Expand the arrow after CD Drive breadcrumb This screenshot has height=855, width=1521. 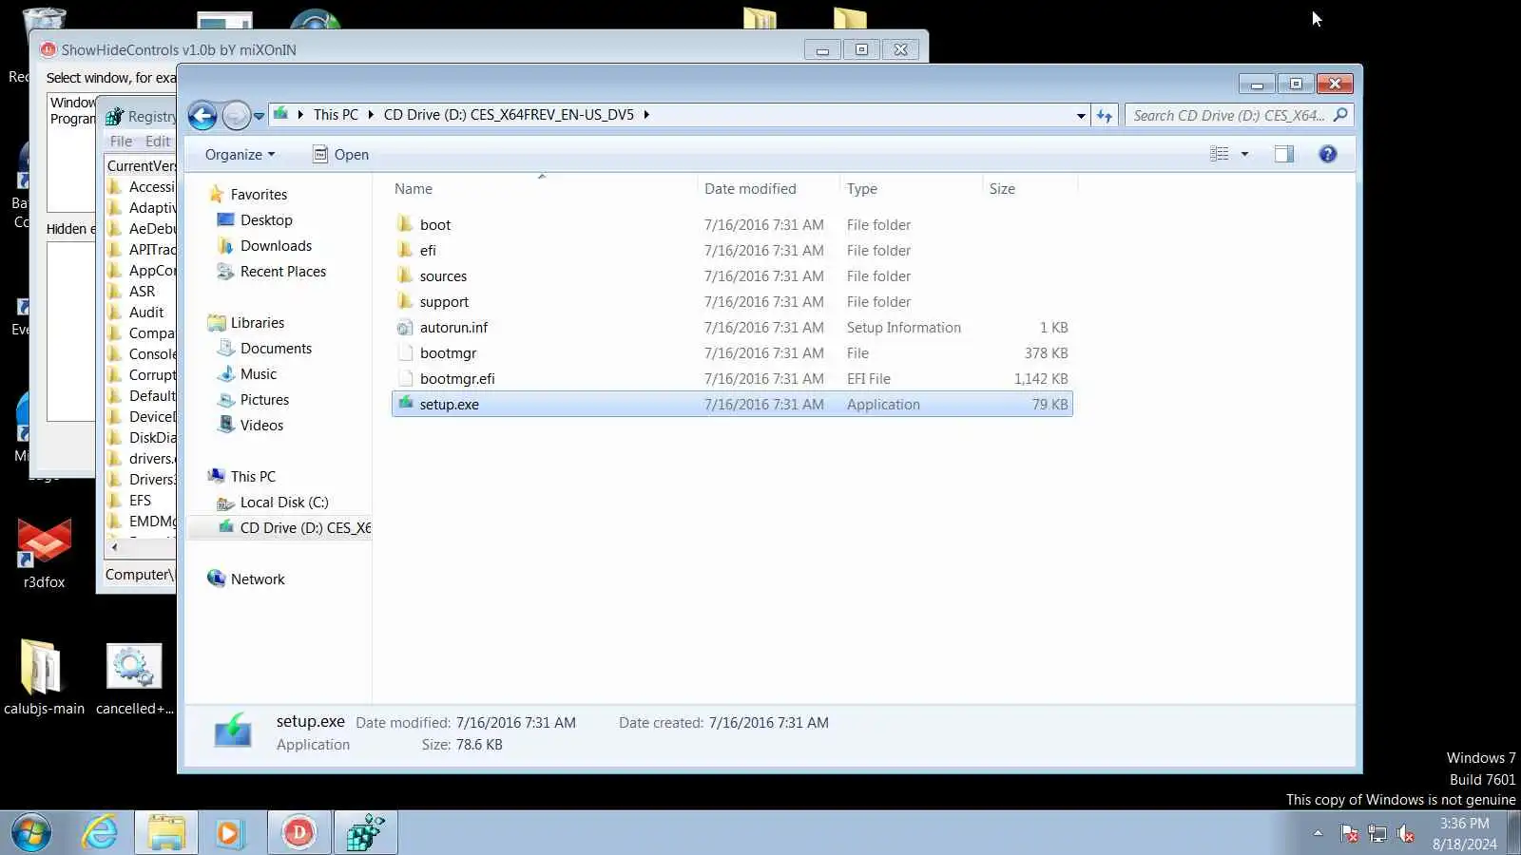click(646, 115)
